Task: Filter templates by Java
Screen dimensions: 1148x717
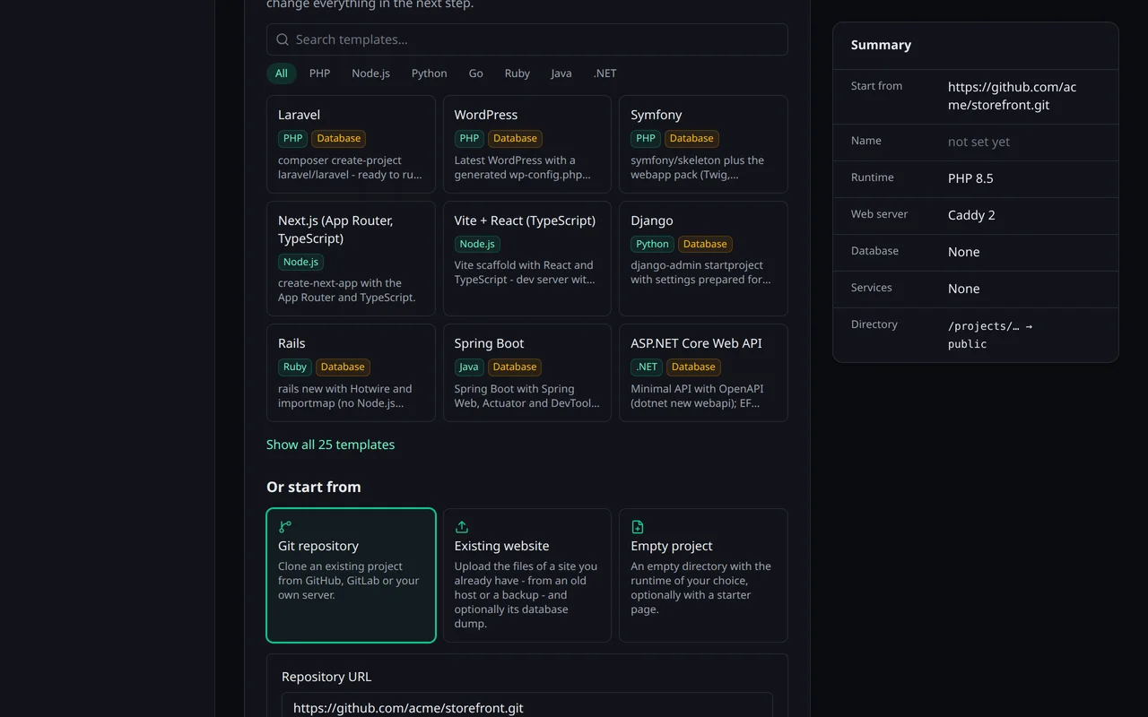Action: pyautogui.click(x=561, y=73)
